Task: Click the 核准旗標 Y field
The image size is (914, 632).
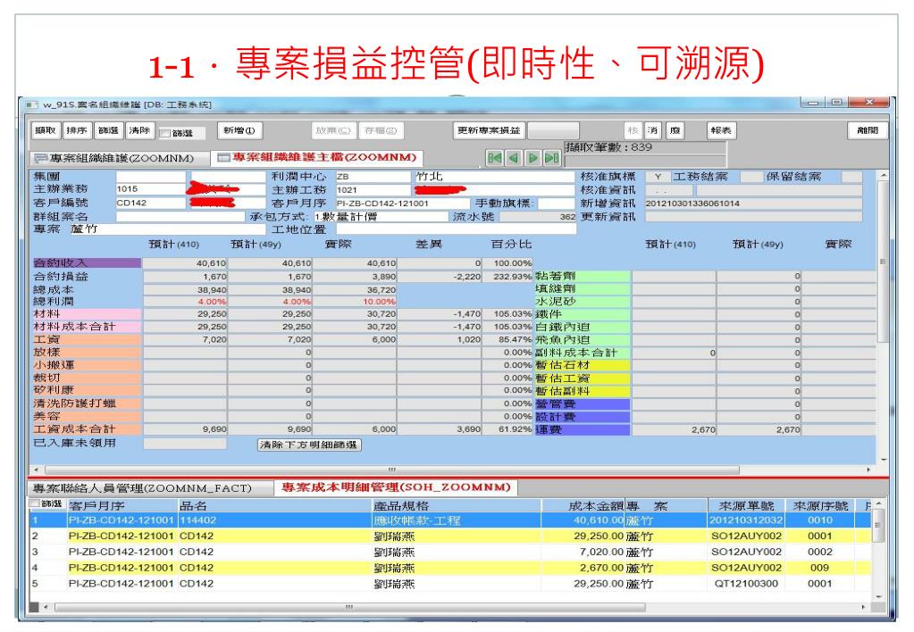Action: click(658, 177)
